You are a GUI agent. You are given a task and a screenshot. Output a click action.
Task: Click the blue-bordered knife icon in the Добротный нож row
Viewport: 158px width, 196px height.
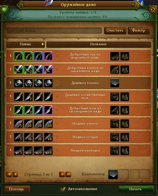[38, 110]
